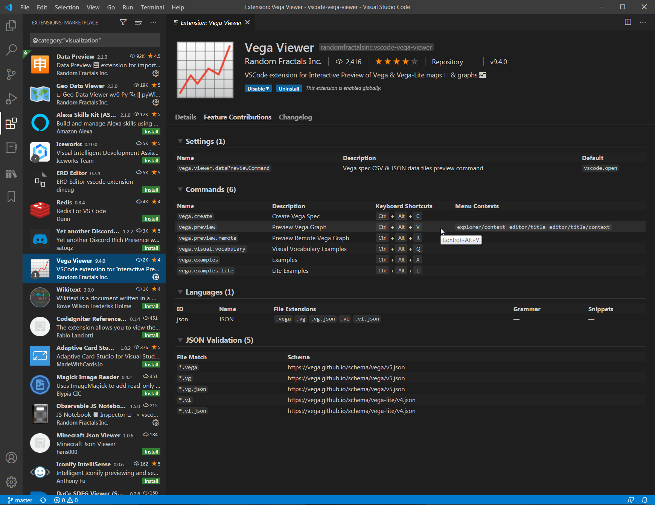Open manage gear for Vega Viewer item
Viewport: 655px width, 505px height.
pyautogui.click(x=156, y=277)
